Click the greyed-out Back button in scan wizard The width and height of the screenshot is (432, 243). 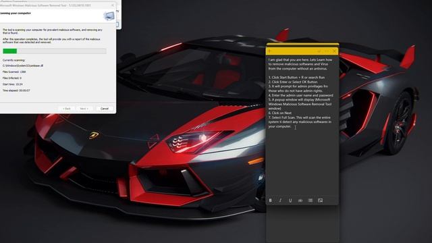pos(66,109)
